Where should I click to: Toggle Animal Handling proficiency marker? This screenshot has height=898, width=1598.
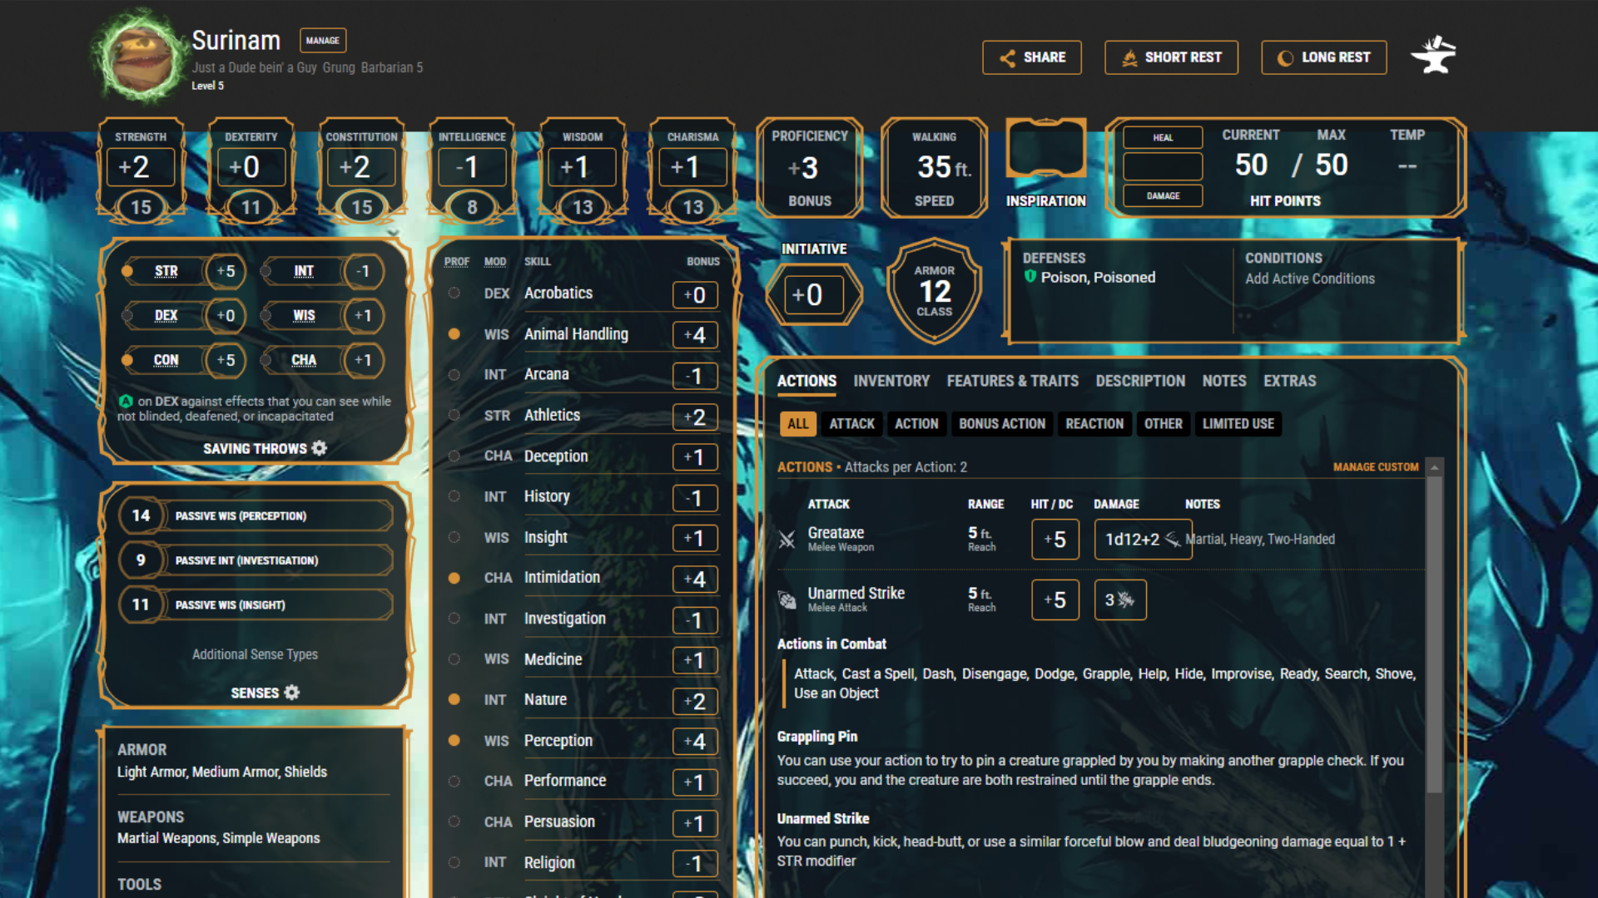point(454,334)
